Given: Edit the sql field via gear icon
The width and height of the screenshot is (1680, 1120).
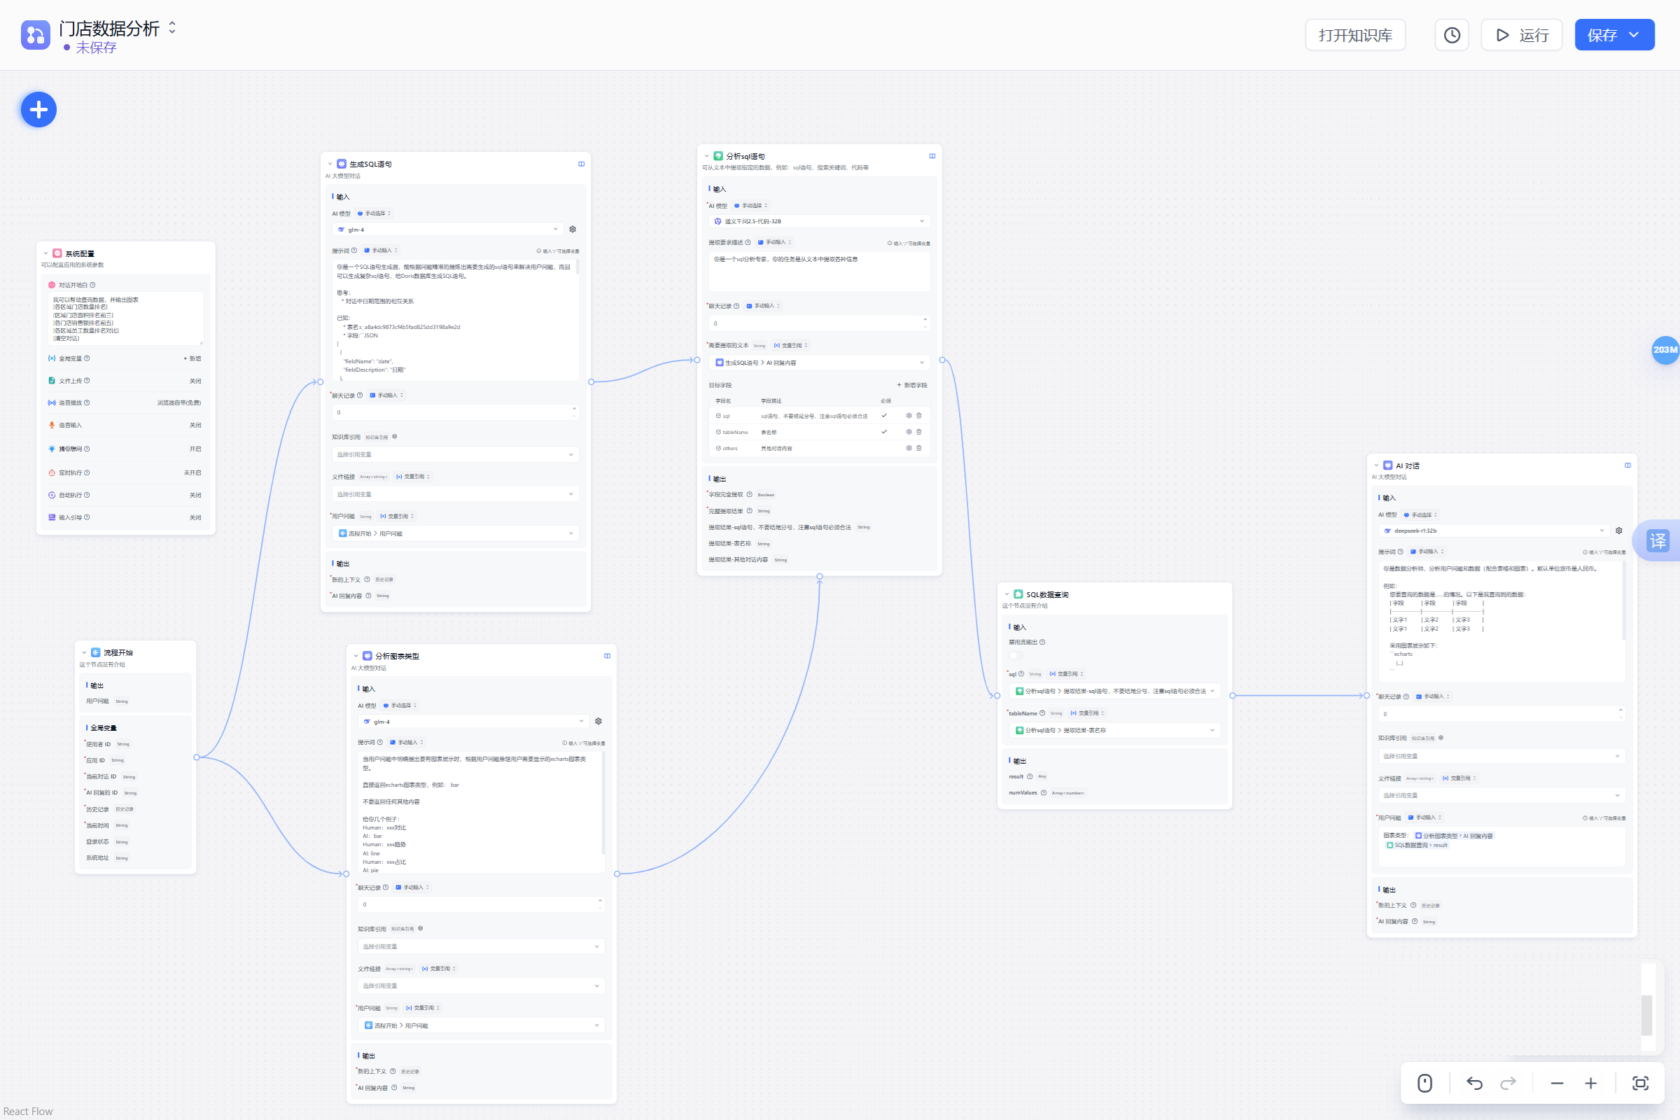Looking at the screenshot, I should click(x=909, y=416).
